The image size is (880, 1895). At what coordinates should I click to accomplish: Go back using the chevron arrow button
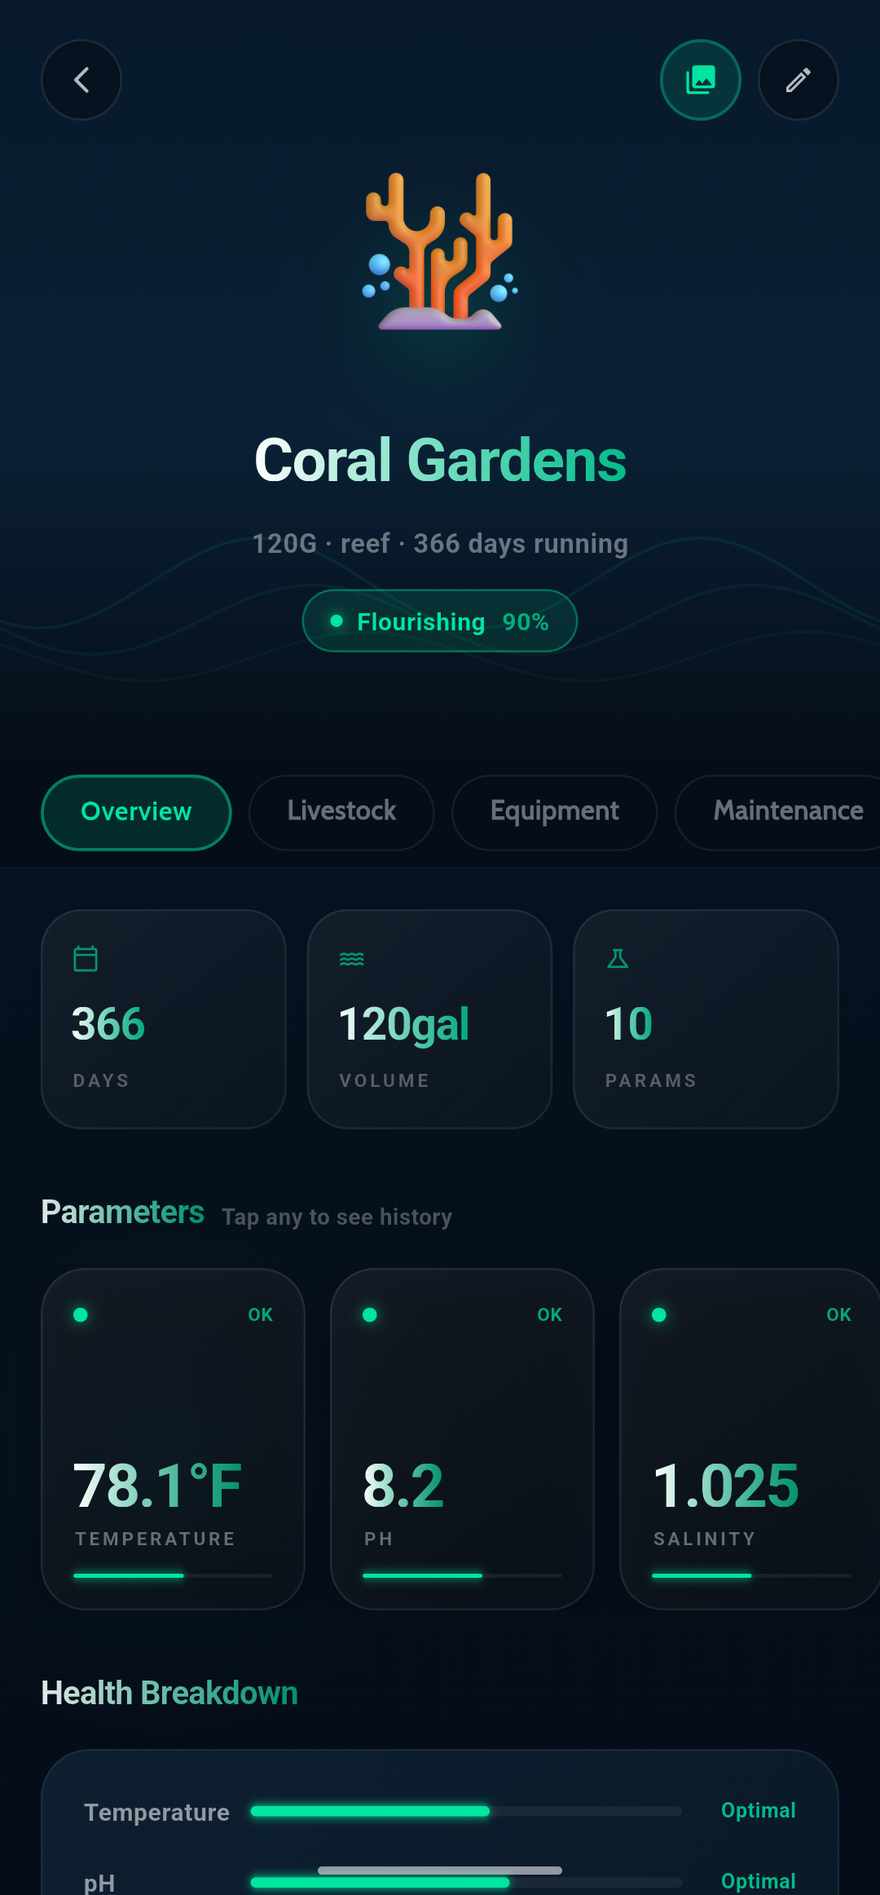[81, 80]
